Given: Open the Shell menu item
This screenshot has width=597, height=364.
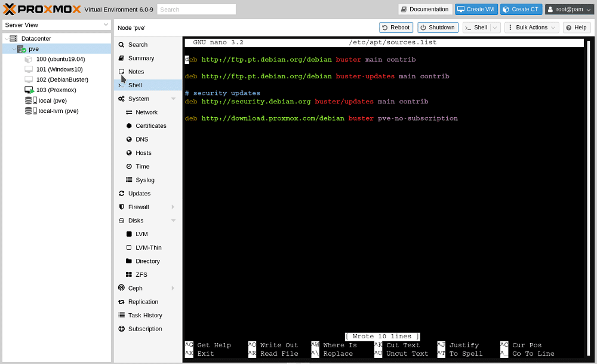Looking at the screenshot, I should 147,85.
